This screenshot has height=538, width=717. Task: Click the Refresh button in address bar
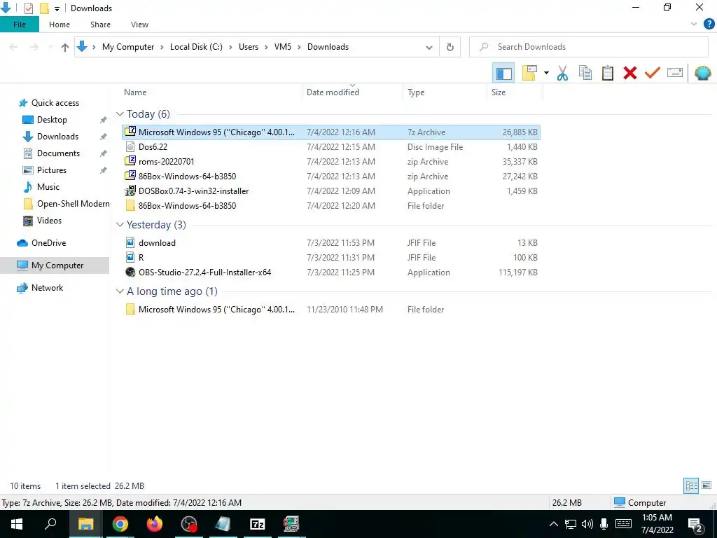point(450,47)
